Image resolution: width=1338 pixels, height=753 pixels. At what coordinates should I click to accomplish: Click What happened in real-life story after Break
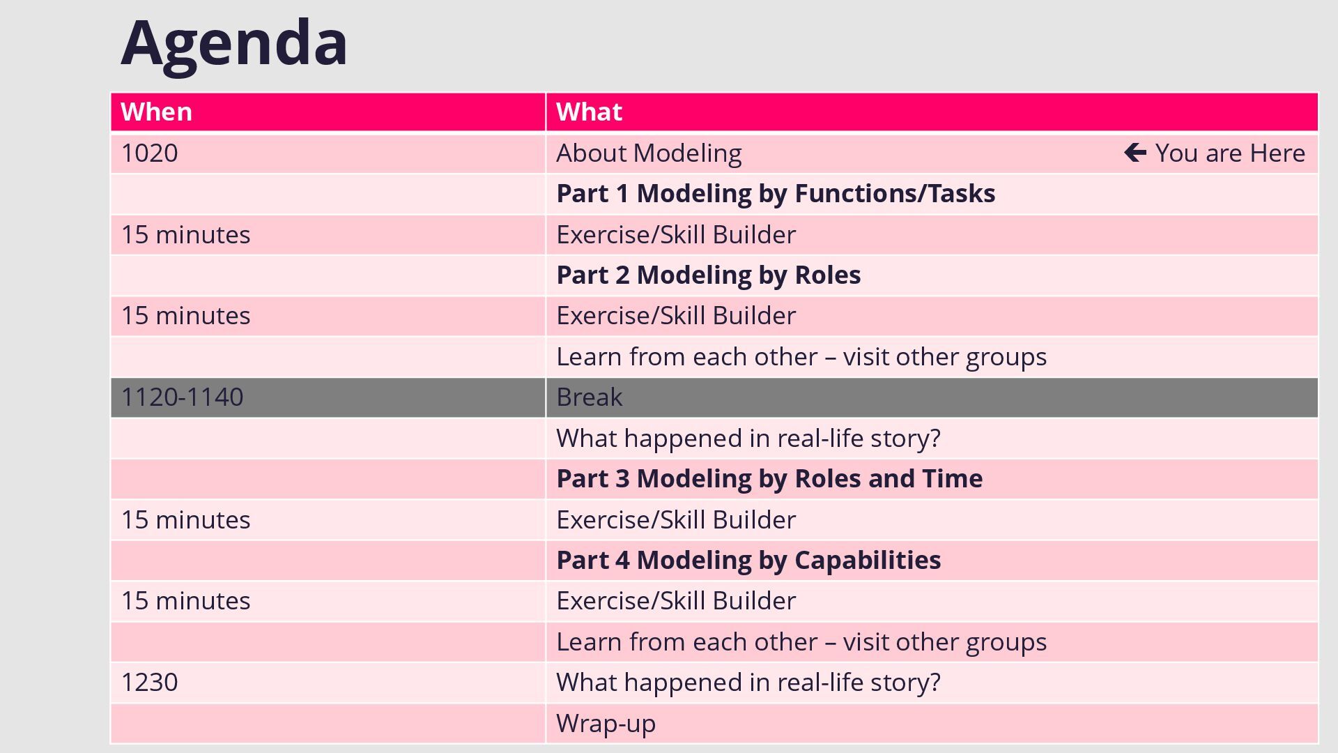click(748, 439)
